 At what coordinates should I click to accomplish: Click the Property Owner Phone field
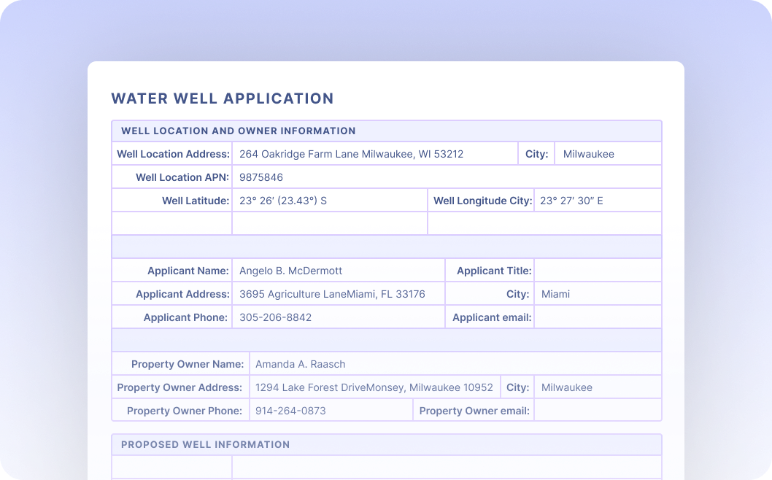pyautogui.click(x=331, y=411)
